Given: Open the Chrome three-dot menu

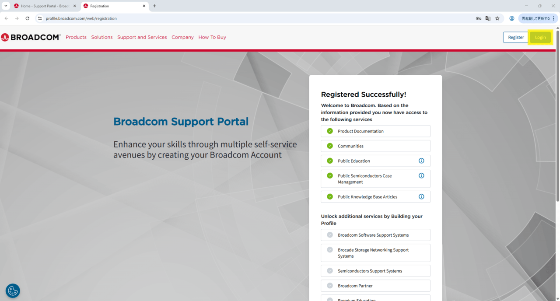Looking at the screenshot, I should coord(554,18).
